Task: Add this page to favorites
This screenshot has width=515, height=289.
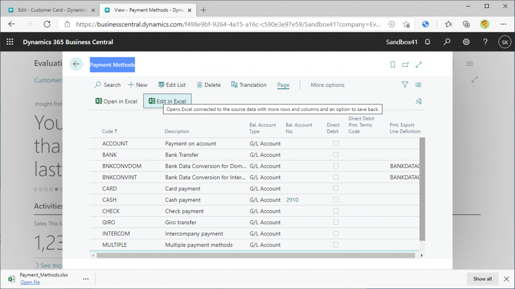Action: pos(406,24)
